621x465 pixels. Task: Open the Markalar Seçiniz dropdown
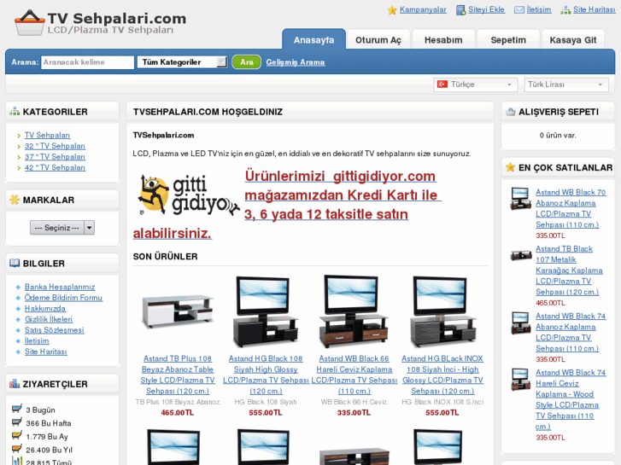click(62, 228)
